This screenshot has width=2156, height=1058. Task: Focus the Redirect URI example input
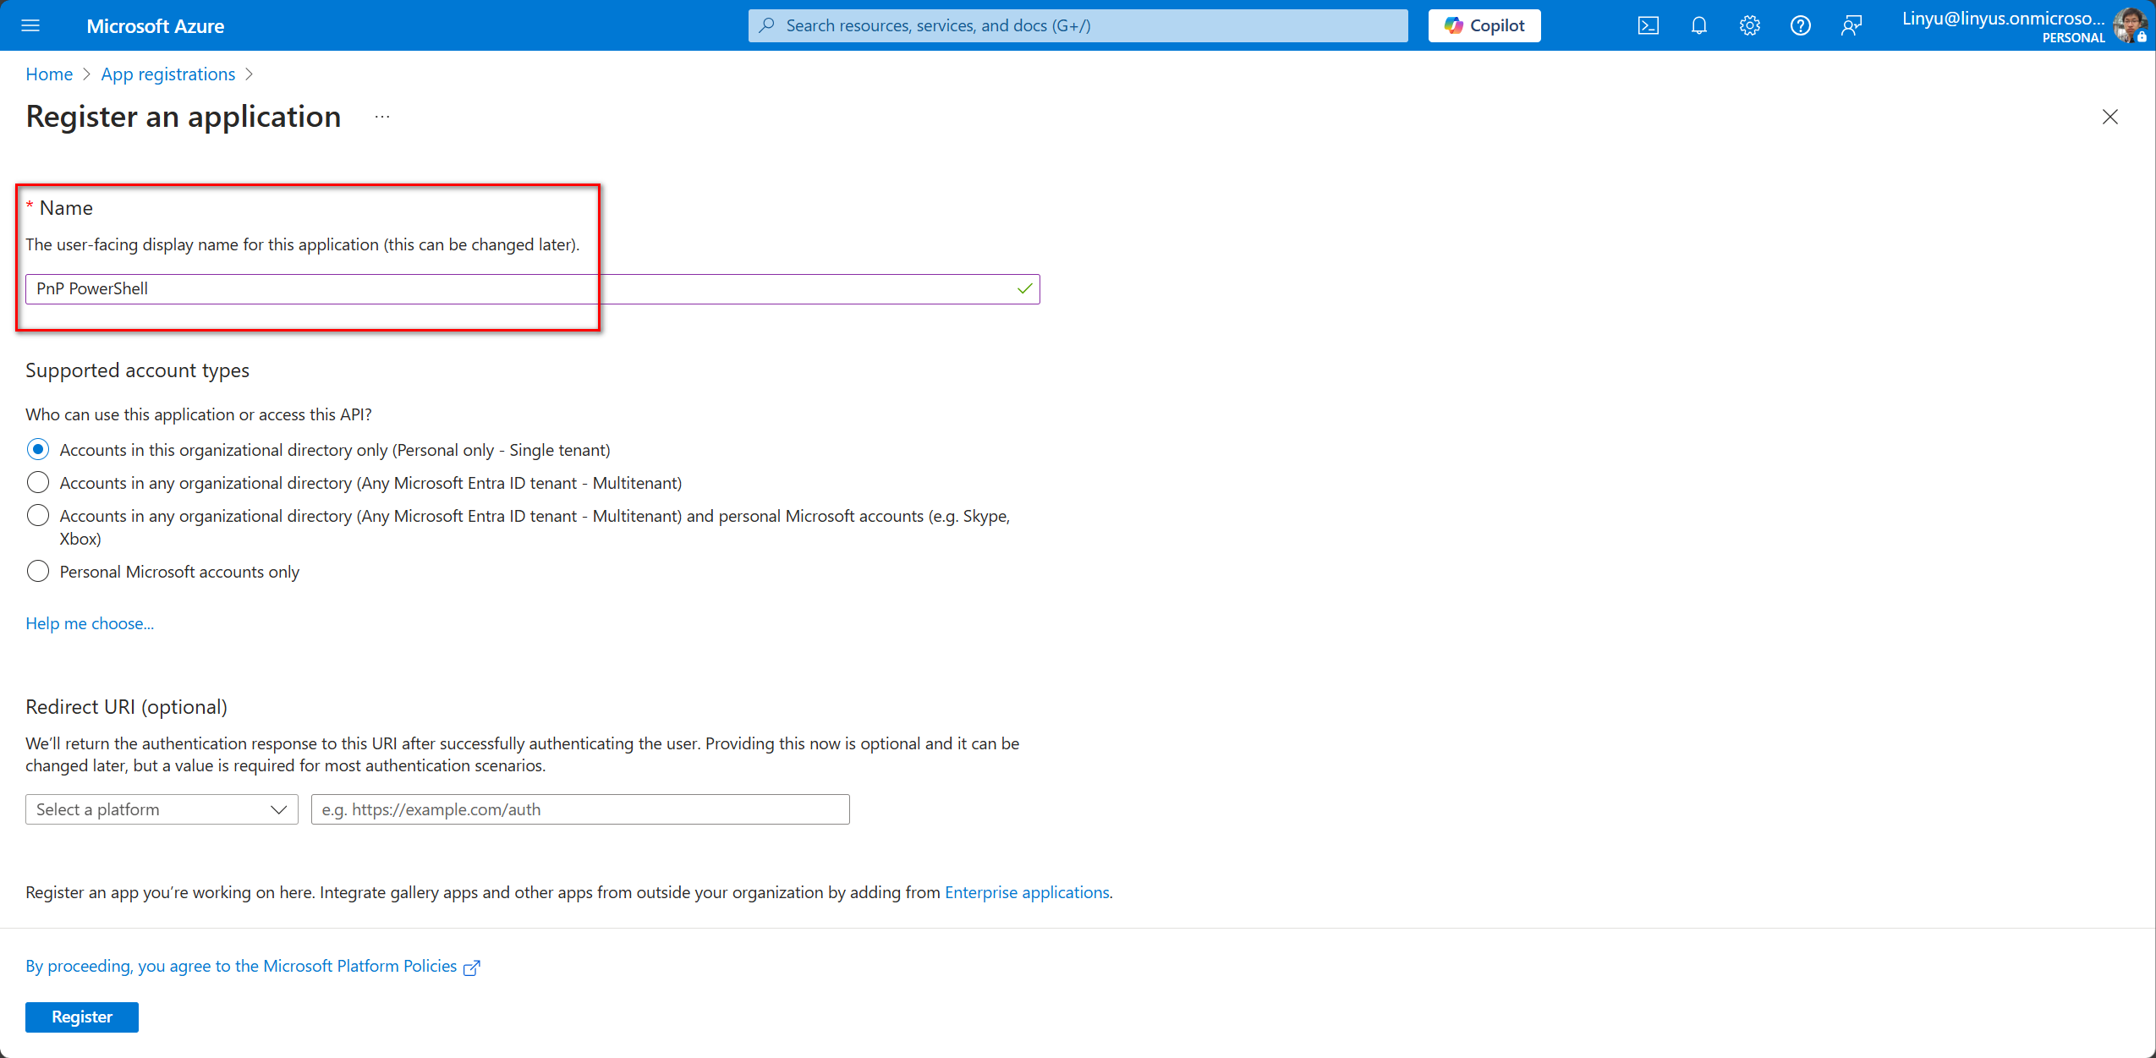[x=579, y=809]
